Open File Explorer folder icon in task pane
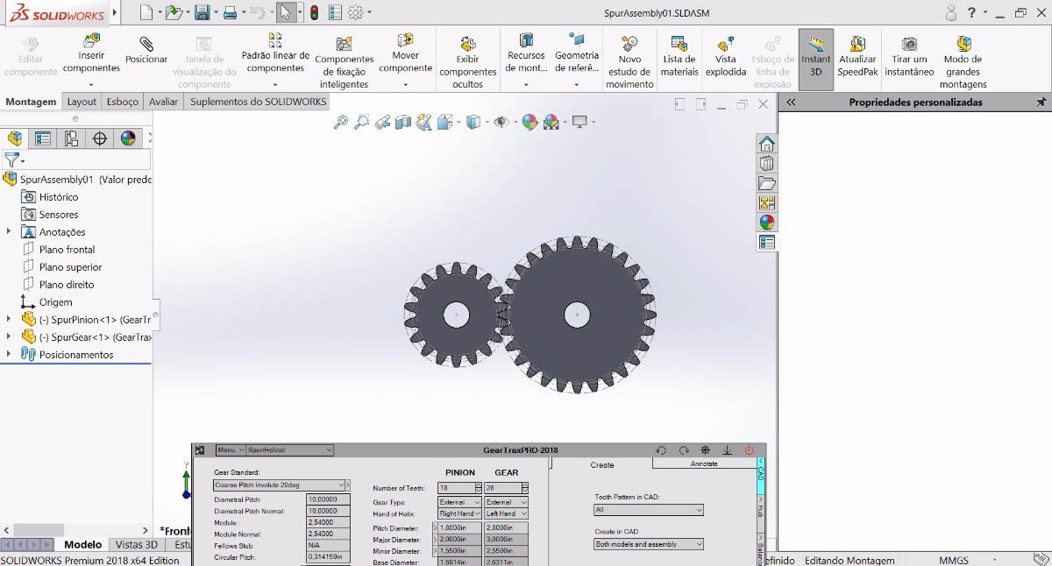Screen dimensions: 1052x566 click(767, 183)
